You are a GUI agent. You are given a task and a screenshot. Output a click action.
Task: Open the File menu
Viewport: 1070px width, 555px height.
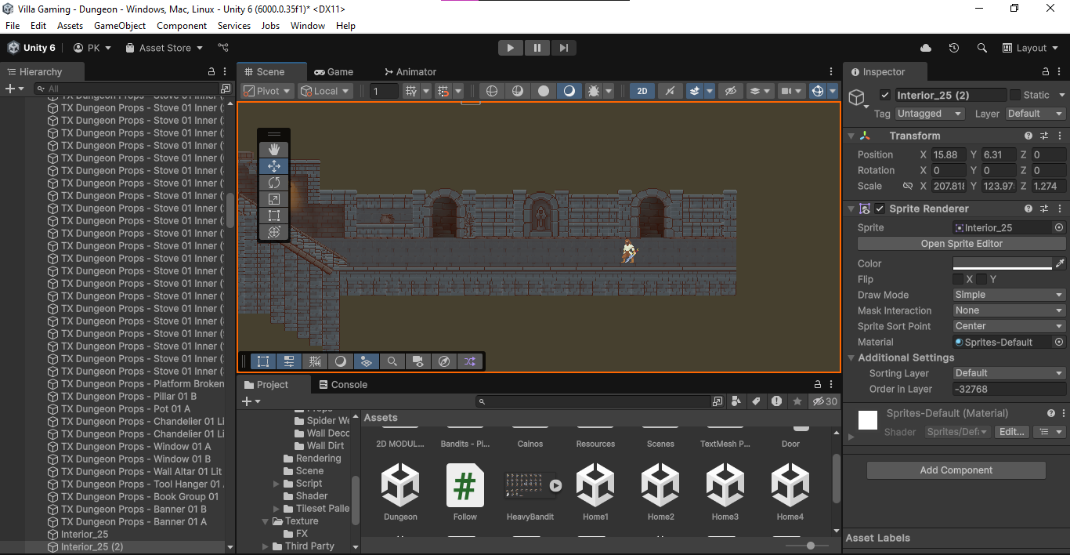tap(13, 26)
